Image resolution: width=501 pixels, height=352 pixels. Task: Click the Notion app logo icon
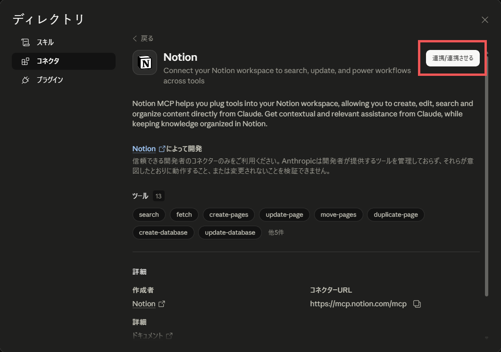145,63
